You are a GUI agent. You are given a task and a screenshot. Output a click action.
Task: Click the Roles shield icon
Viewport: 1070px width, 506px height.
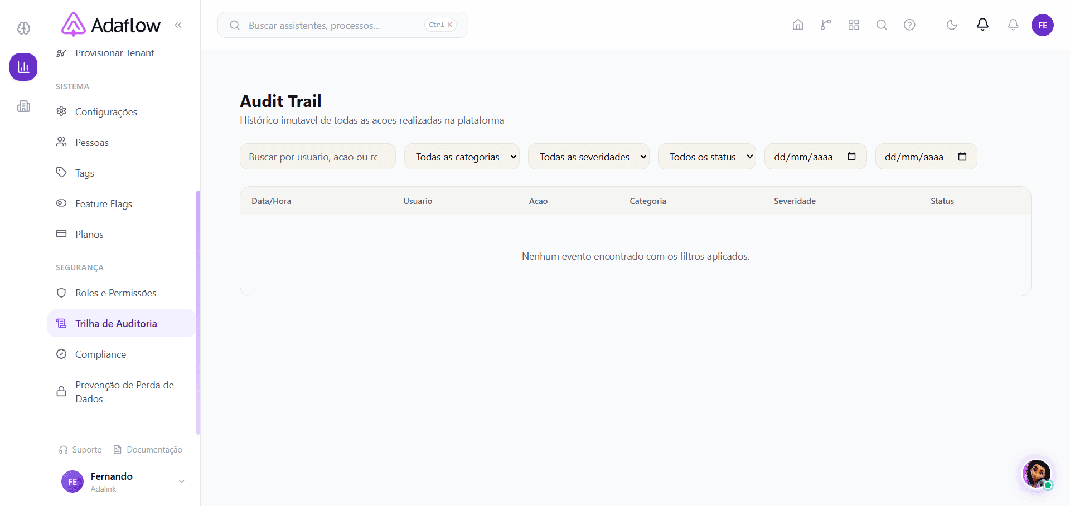coord(61,292)
